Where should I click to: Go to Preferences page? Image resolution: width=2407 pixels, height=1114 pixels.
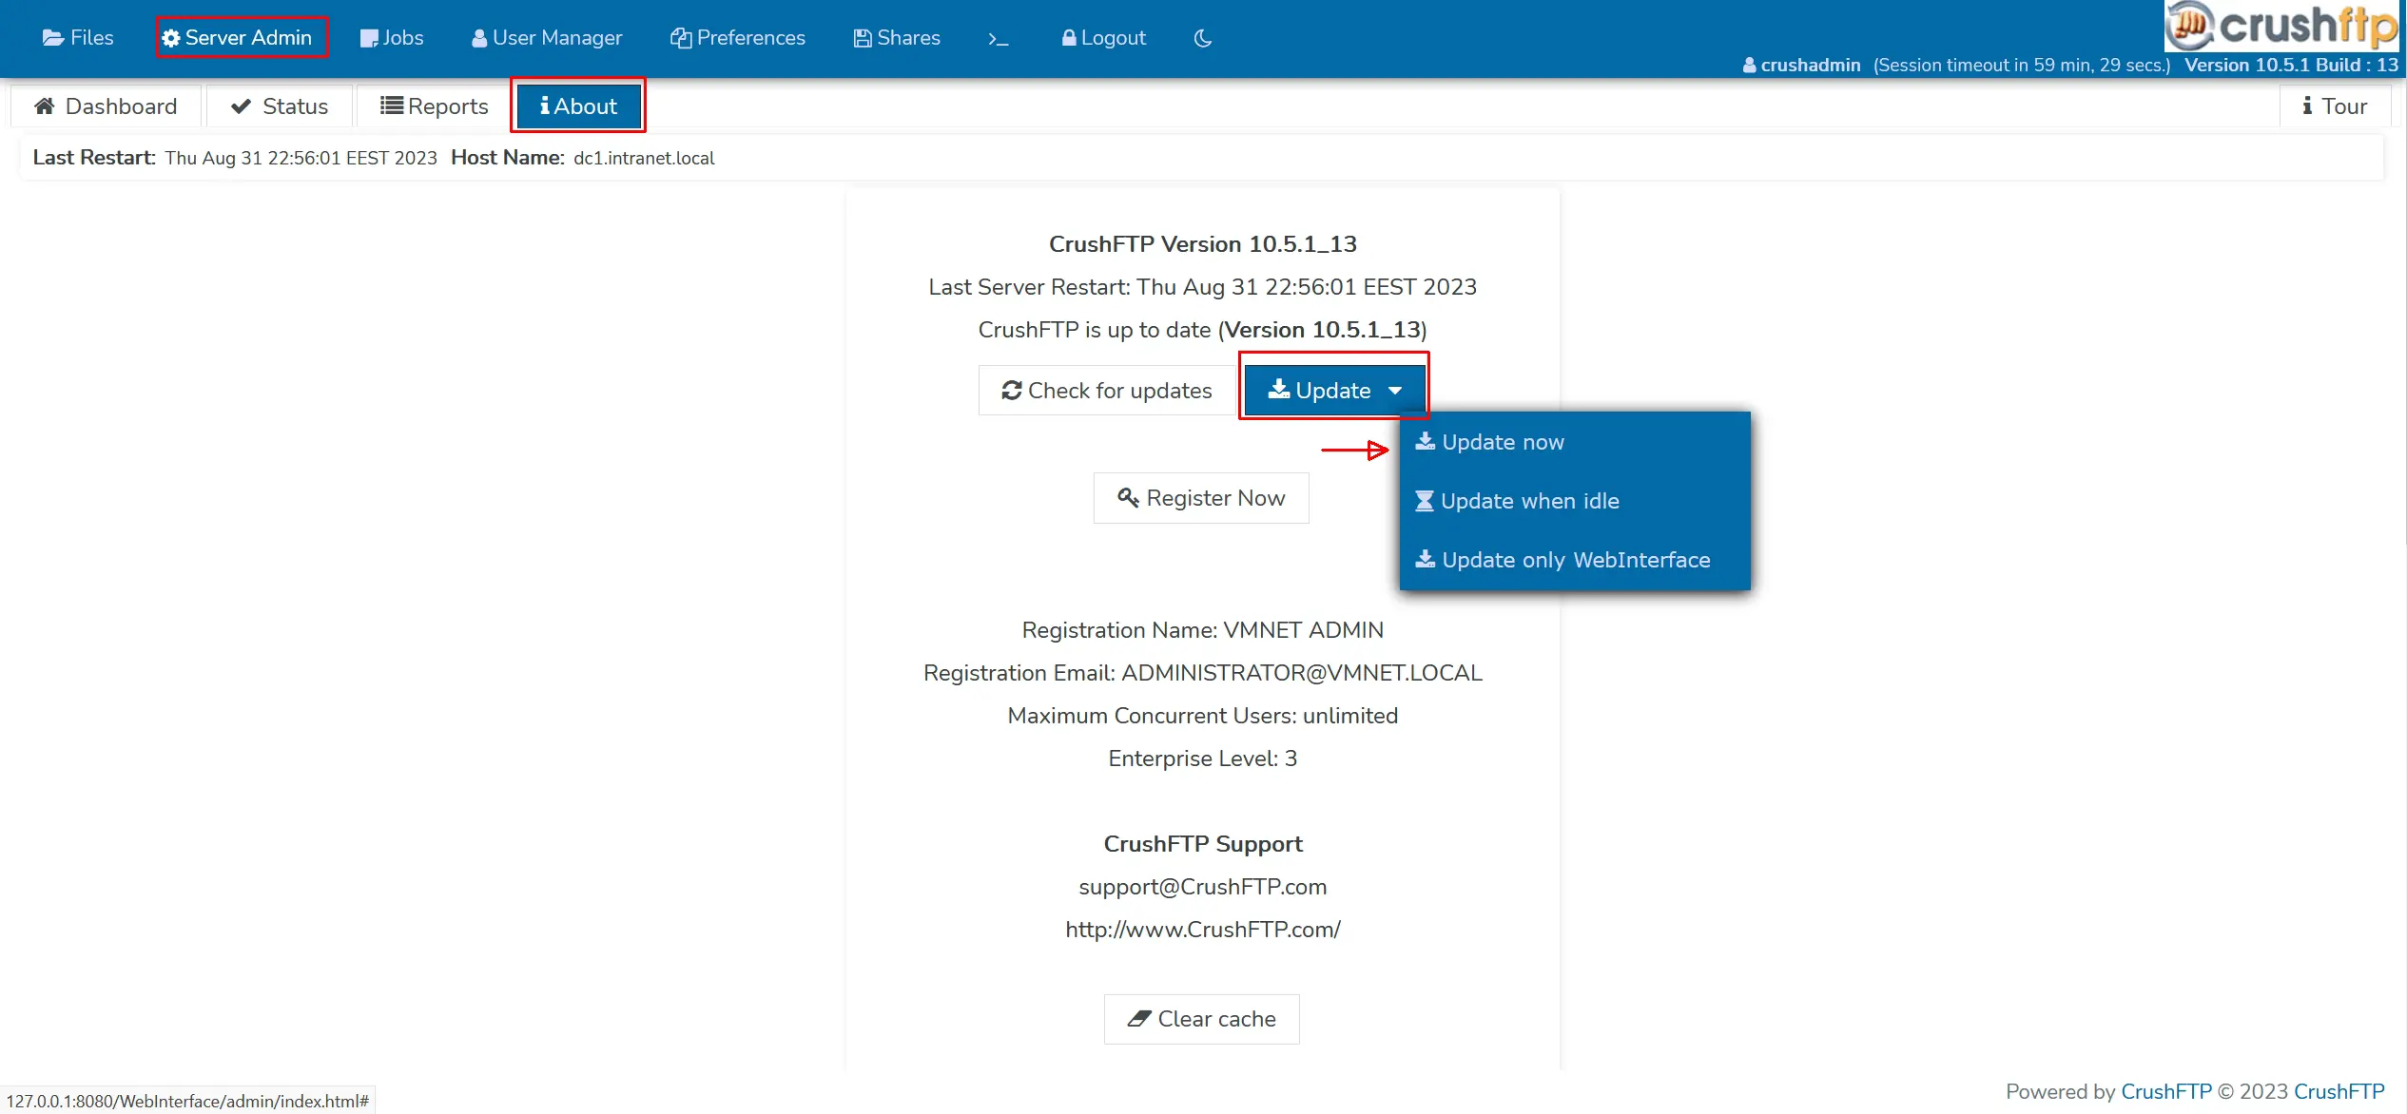coord(738,38)
